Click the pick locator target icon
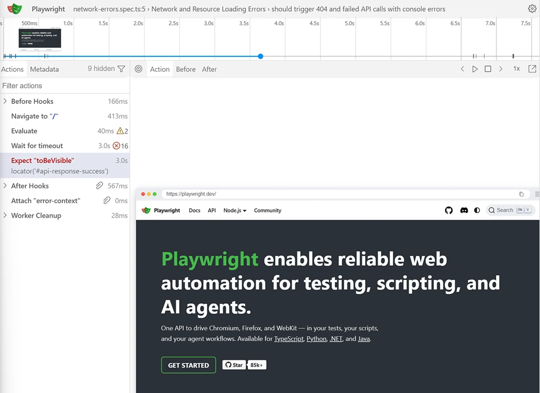Image resolution: width=540 pixels, height=393 pixels. coord(138,69)
